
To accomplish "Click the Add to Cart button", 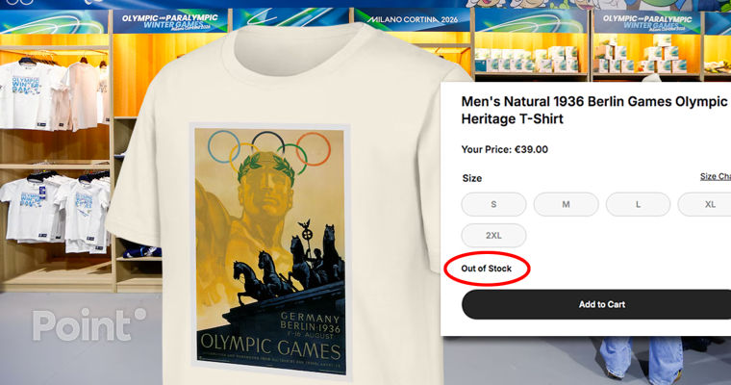I will click(601, 304).
